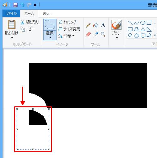Select the Polygon shape

(x=137, y=29)
